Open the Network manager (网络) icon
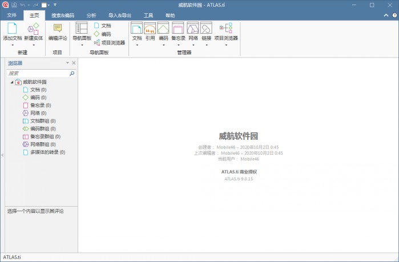The width and height of the screenshot is (399, 262). pos(193,28)
